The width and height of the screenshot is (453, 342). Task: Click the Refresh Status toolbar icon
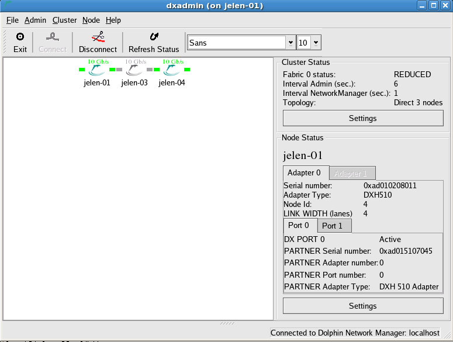pos(154,37)
